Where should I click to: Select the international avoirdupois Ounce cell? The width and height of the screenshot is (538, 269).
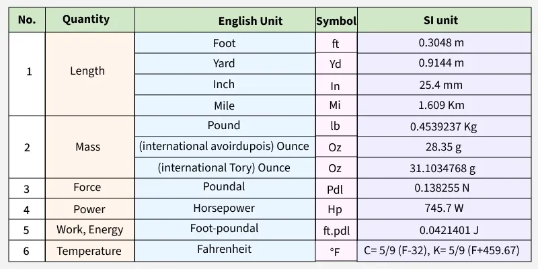pyautogui.click(x=224, y=146)
